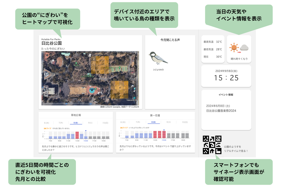Select the 6(水) tab in 草地広場 chart

(x=46, y=123)
